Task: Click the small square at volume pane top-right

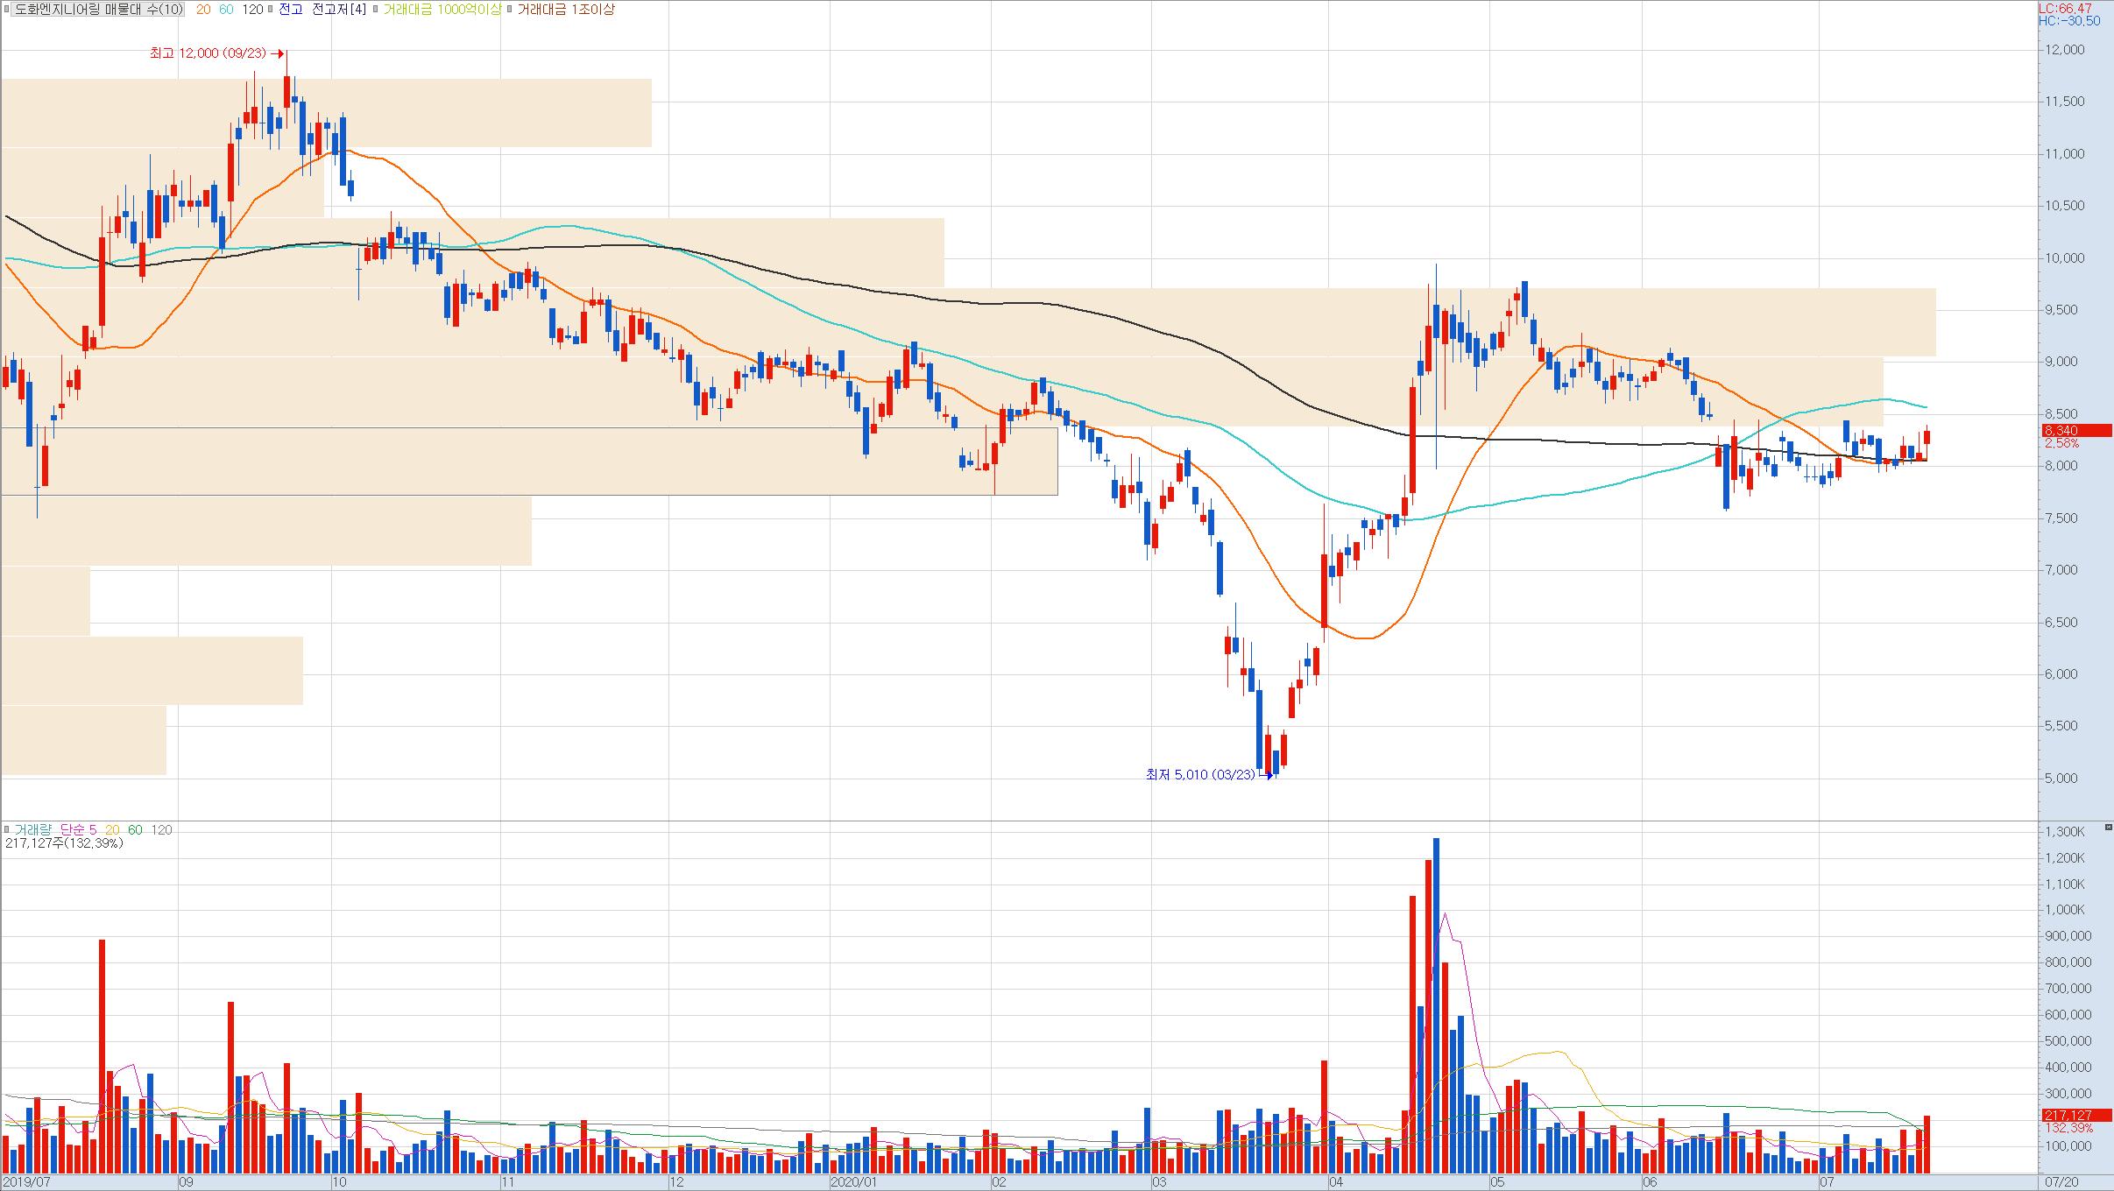Action: 2108,827
